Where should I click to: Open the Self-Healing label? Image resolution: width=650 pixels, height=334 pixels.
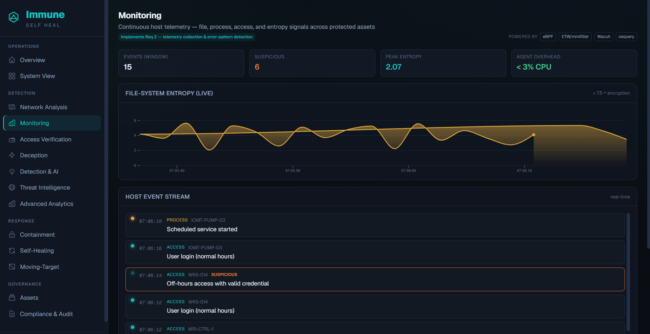pyautogui.click(x=37, y=251)
